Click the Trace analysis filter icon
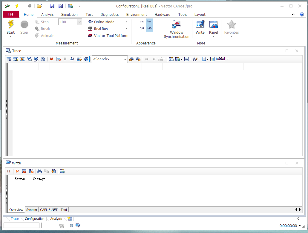Viewport: 308px width, 233px height. pyautogui.click(x=36, y=59)
